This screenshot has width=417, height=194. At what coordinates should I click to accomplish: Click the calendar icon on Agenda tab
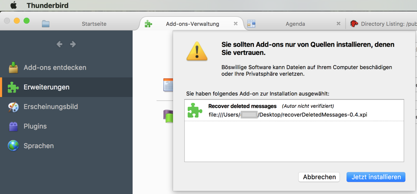click(x=251, y=24)
